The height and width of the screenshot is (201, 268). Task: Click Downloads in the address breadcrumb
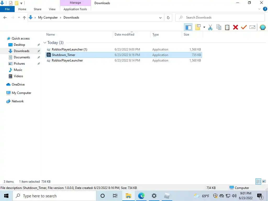(71, 18)
